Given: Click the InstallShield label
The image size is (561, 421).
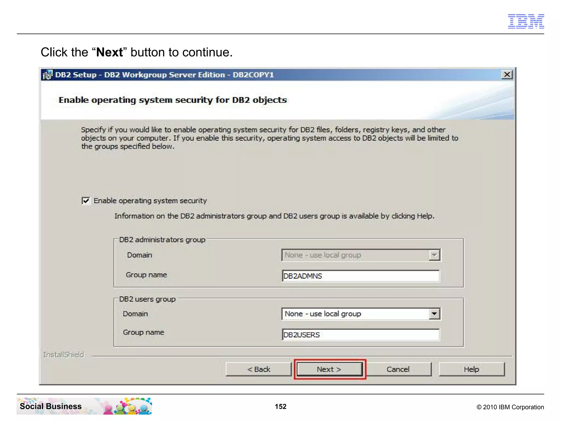Looking at the screenshot, I should [64, 355].
